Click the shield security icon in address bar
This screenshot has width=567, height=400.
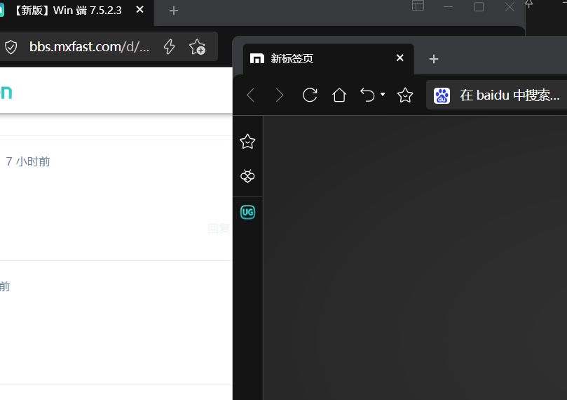point(11,47)
